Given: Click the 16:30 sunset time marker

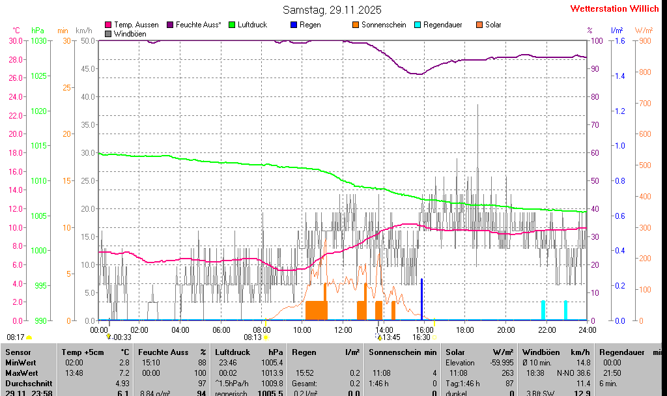Looking at the screenshot, I should (x=421, y=337).
